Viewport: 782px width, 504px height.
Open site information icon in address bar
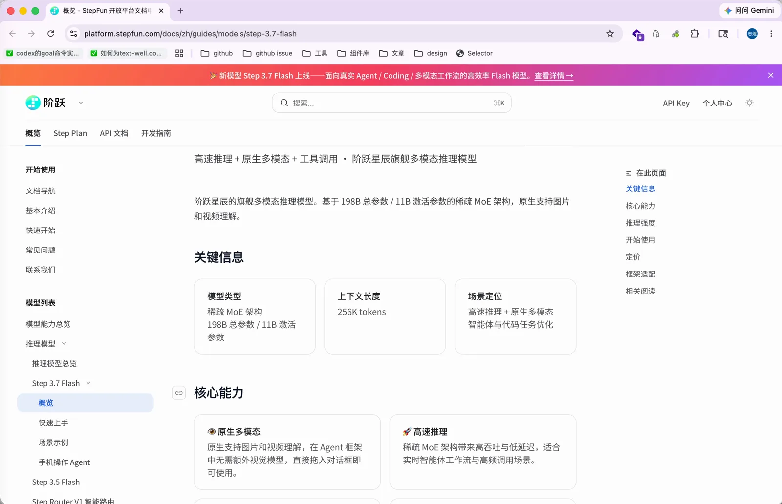(x=74, y=34)
